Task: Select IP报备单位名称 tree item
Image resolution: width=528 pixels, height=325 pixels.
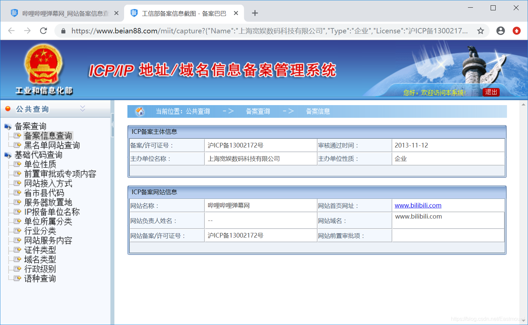Action: (x=52, y=212)
